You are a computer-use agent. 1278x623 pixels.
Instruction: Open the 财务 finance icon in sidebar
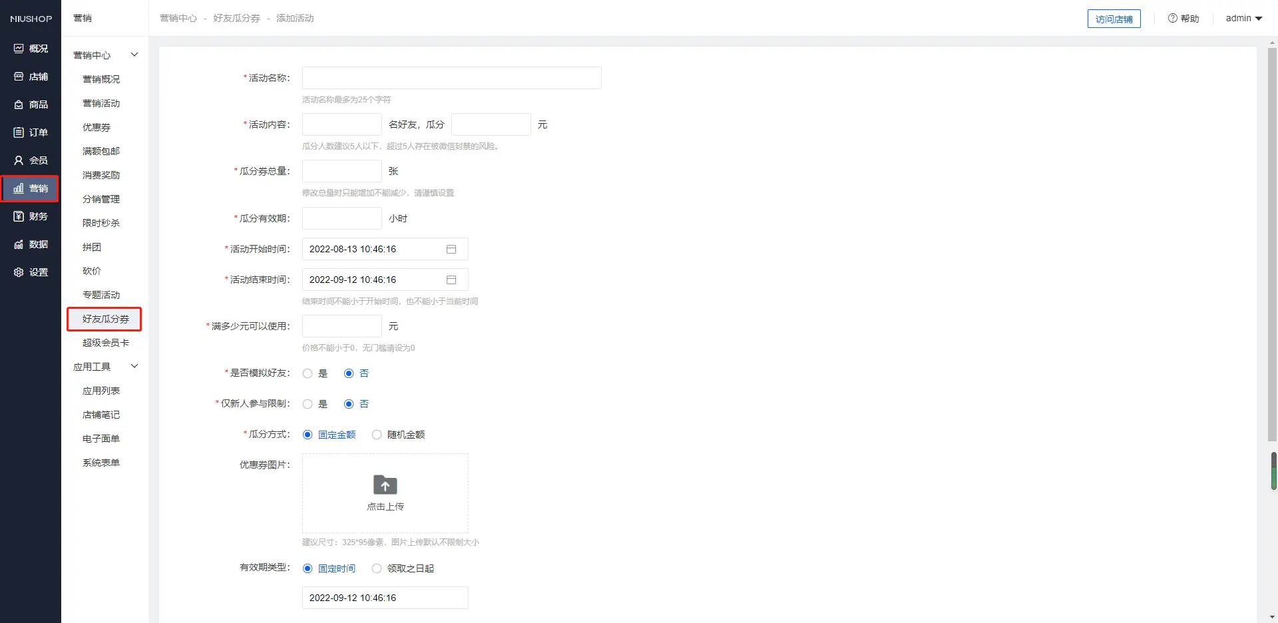click(19, 216)
